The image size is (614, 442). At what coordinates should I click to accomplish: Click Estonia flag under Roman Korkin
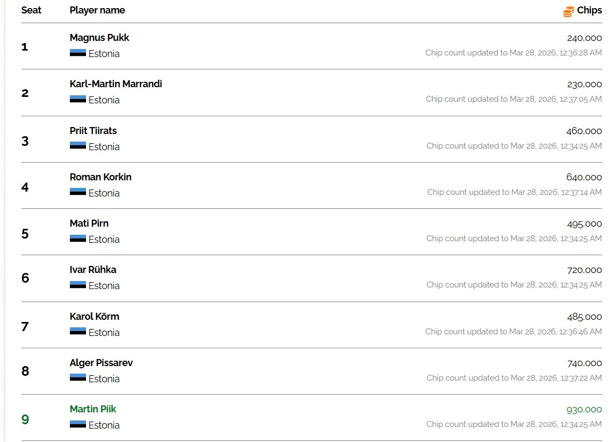click(x=78, y=192)
